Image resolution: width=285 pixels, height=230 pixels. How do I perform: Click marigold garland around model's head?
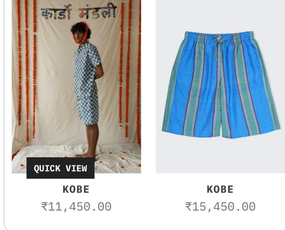click(82, 33)
